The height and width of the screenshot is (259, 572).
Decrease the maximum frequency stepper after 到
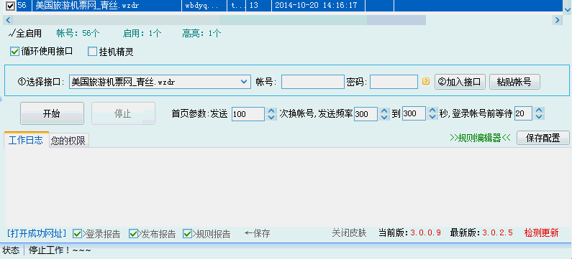tap(432, 117)
